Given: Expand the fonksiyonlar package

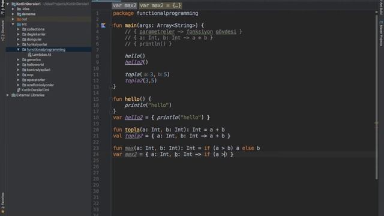Looking at the screenshot, I should click(x=19, y=44).
